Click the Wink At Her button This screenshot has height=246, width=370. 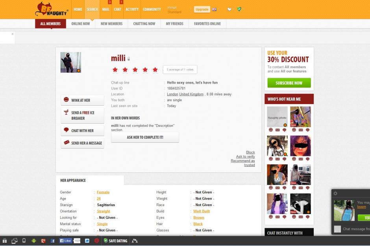[x=83, y=100]
